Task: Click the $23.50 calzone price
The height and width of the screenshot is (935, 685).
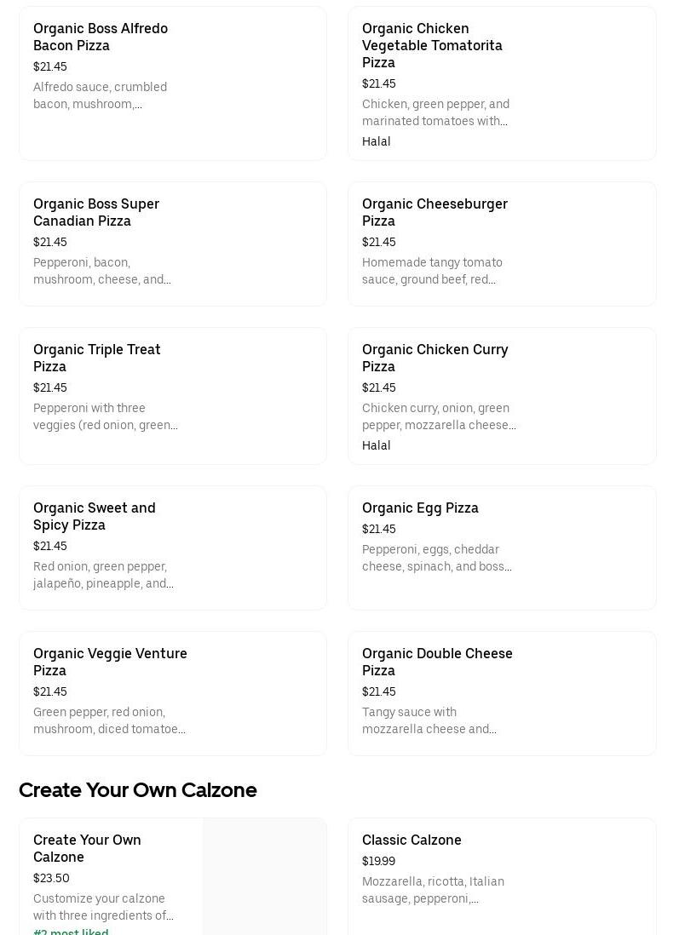Action: pyautogui.click(x=51, y=878)
